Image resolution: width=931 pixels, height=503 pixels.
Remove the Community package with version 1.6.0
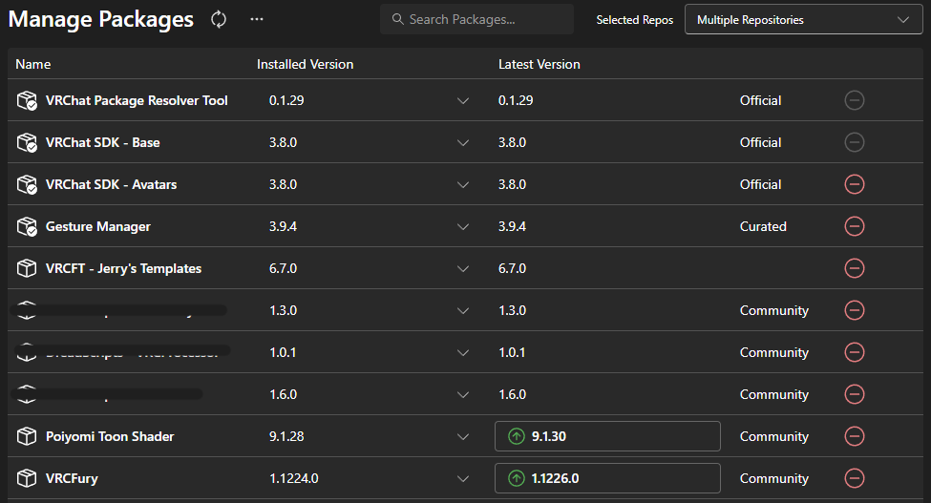(855, 394)
